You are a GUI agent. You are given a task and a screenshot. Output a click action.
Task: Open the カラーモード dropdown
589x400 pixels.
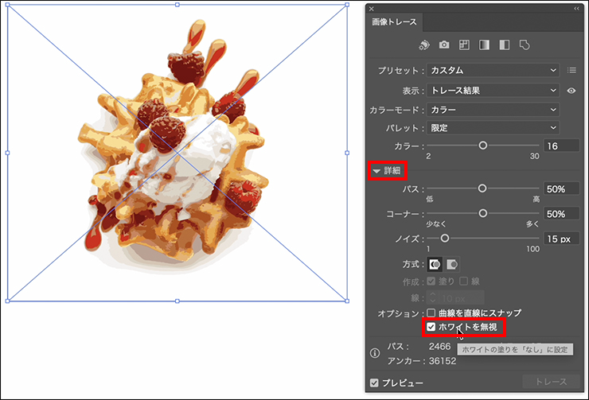pyautogui.click(x=493, y=109)
